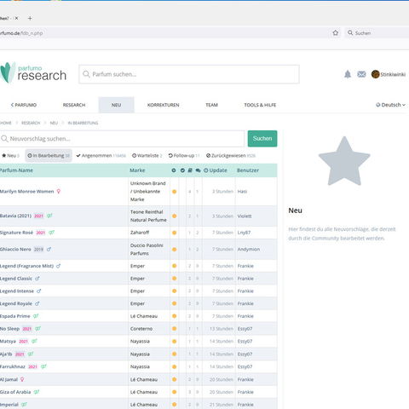Open Giza of Arabia entry
The height and width of the screenshot is (409, 409).
[15, 392]
